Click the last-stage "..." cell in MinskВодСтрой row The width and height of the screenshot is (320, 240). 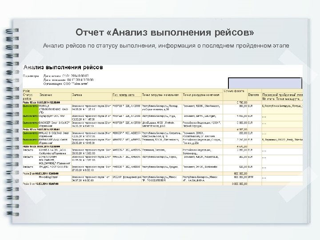[282, 179]
